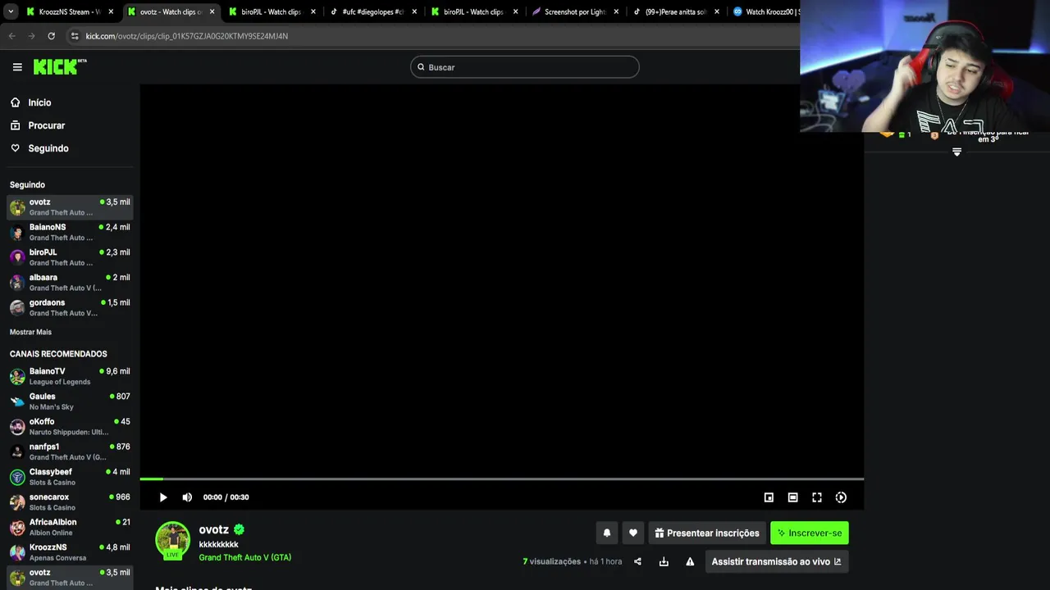This screenshot has width=1050, height=590.
Task: Open Gaules recommended channel
Action: point(70,402)
